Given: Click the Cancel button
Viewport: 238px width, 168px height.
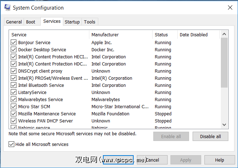Looking at the screenshot, I should pos(153,160).
